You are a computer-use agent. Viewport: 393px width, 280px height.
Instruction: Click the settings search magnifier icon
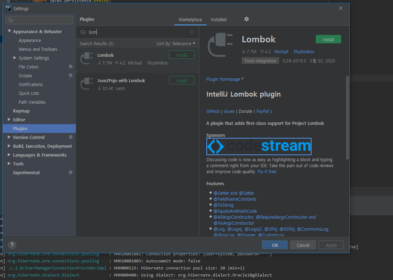pyautogui.click(x=10, y=20)
